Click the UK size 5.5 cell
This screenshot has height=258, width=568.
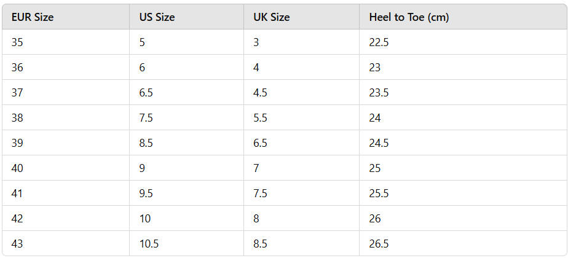coord(260,118)
